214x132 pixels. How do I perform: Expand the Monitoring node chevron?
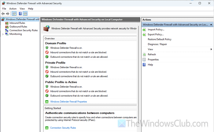3,34
